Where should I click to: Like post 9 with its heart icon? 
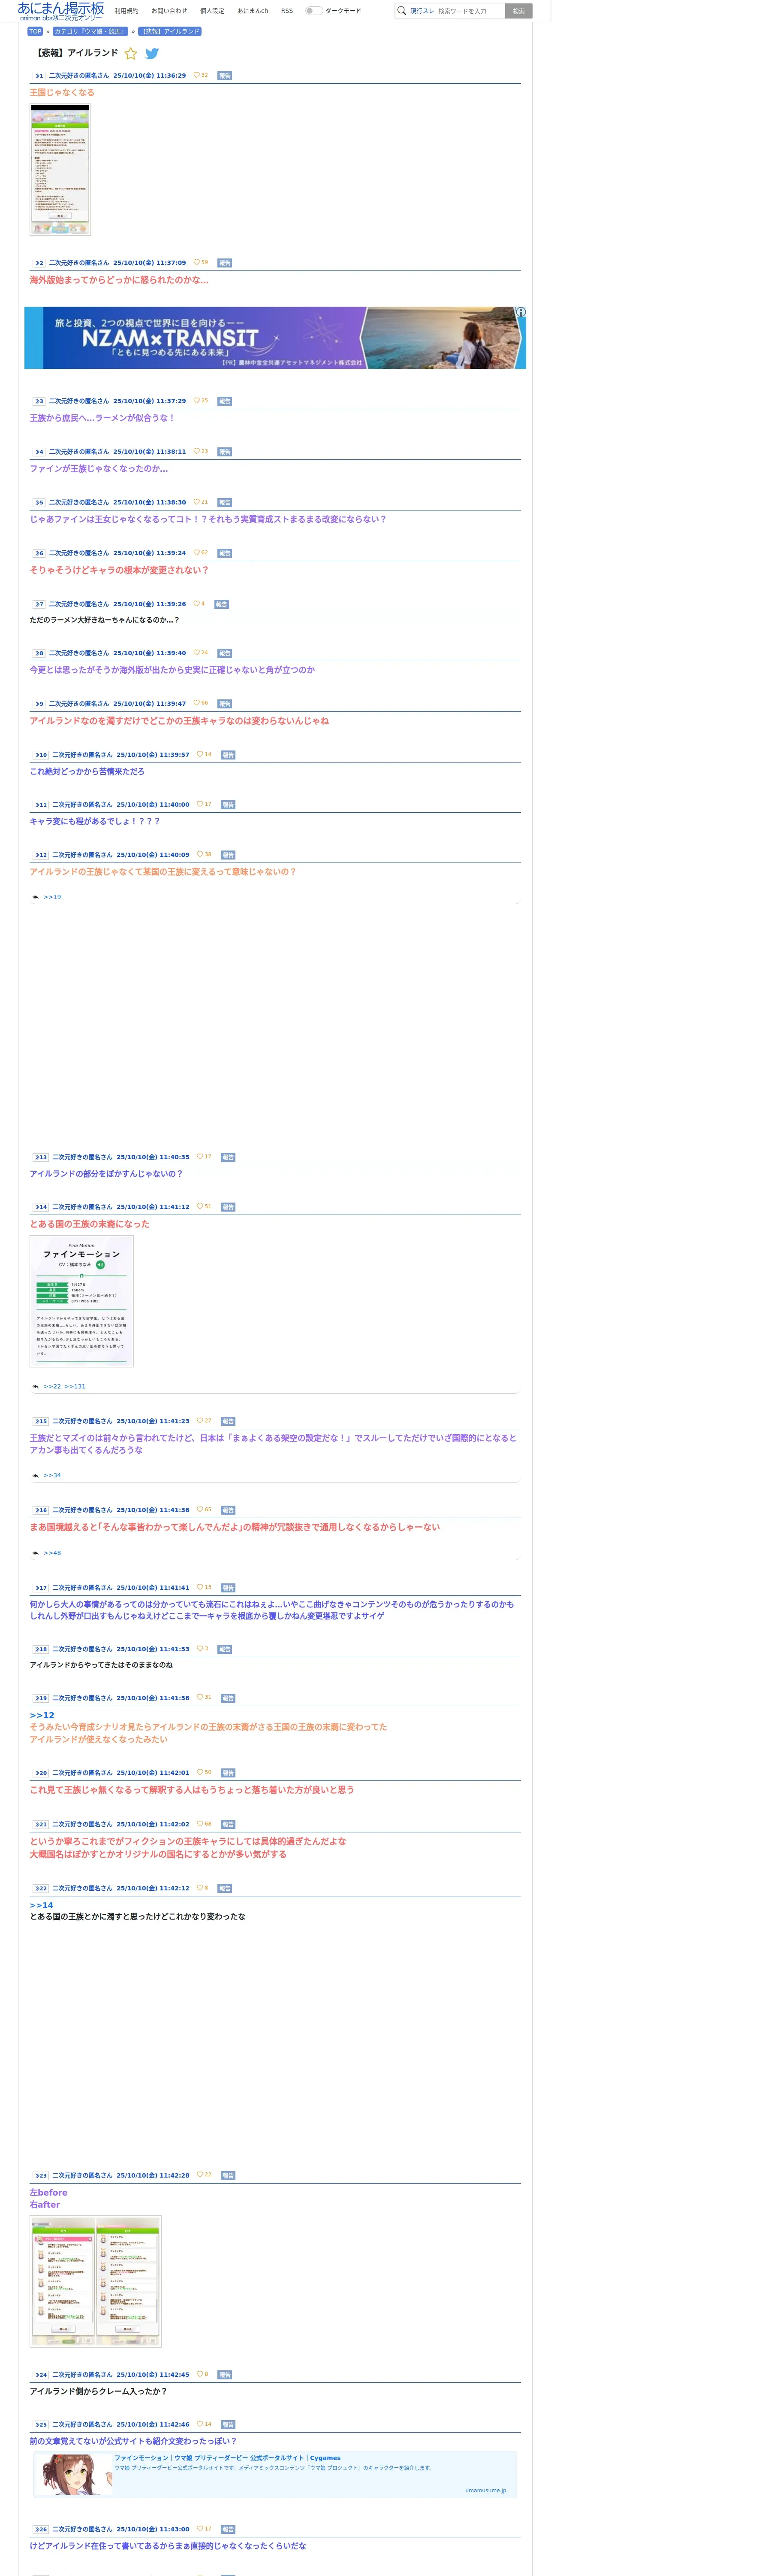point(197,703)
